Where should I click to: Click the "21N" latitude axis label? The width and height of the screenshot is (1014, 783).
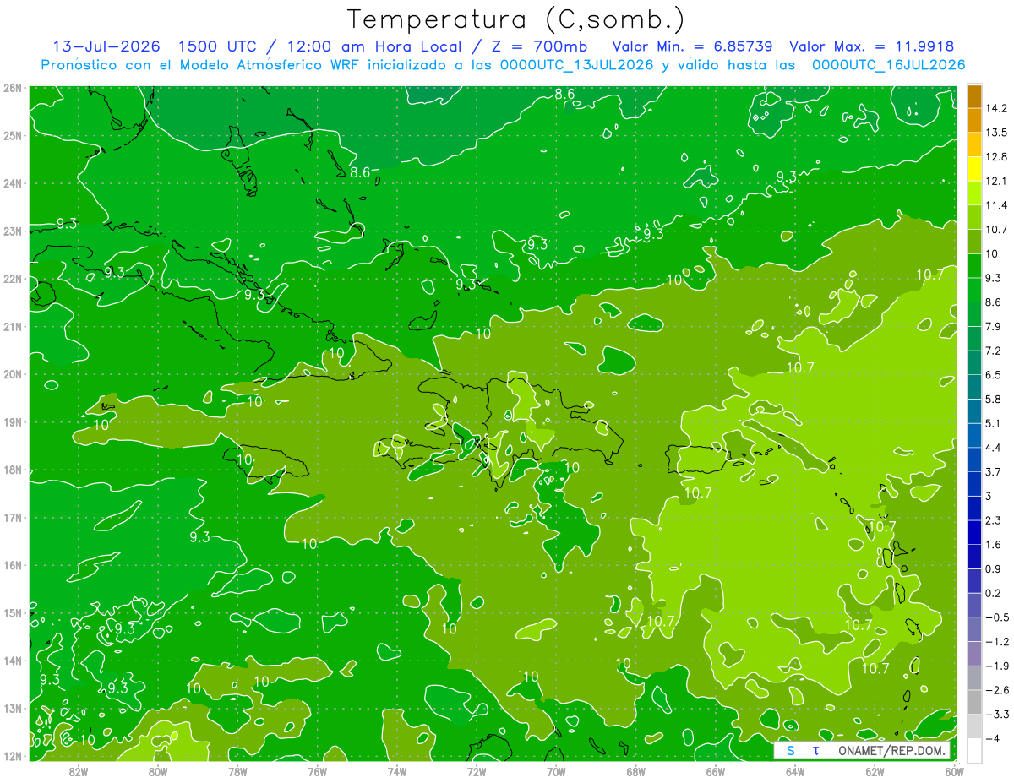pos(13,327)
